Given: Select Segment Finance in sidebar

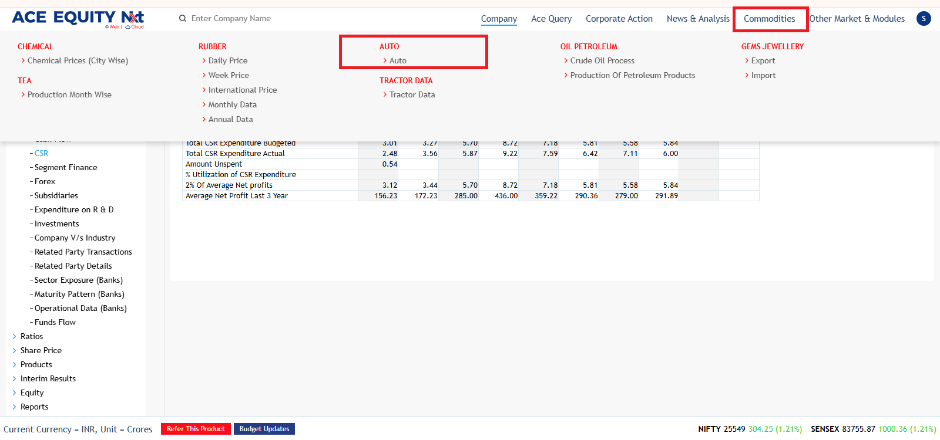Looking at the screenshot, I should (x=66, y=167).
